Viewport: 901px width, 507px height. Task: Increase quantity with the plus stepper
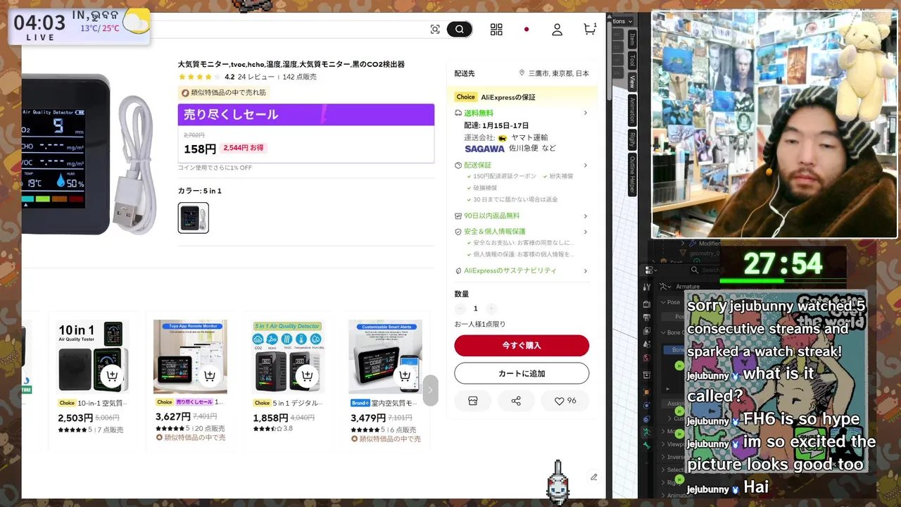[491, 308]
